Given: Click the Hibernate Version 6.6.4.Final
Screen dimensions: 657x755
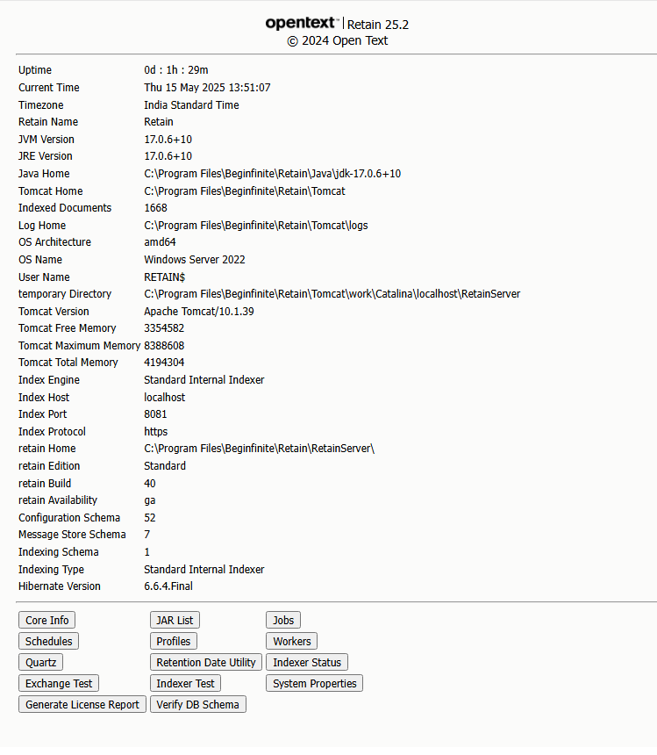Looking at the screenshot, I should [x=168, y=586].
